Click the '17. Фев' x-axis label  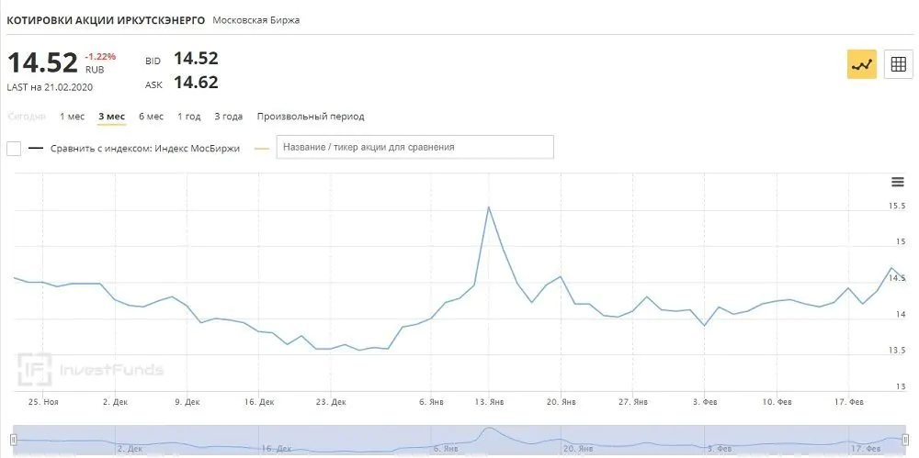pyautogui.click(x=848, y=402)
